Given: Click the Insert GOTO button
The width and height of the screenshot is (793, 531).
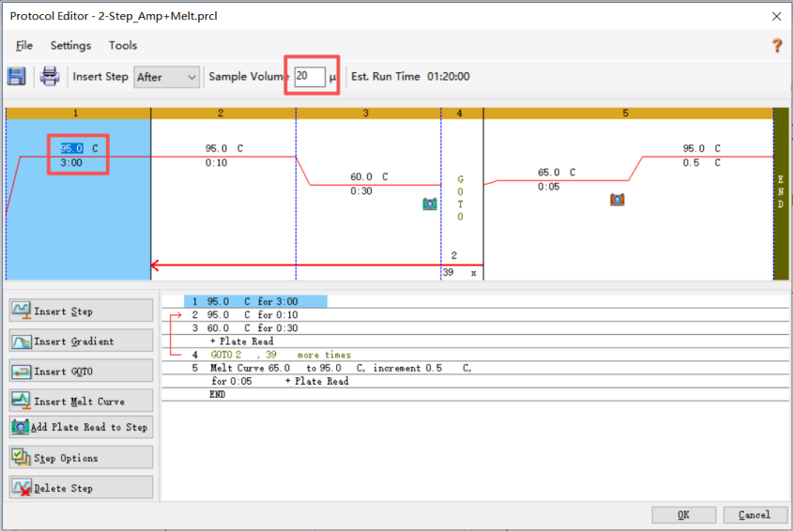Looking at the screenshot, I should tap(81, 371).
